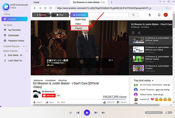Screen dimensions: 175x118
Task: Click the horizontal page scrollbar
Action: [x=96, y=105]
